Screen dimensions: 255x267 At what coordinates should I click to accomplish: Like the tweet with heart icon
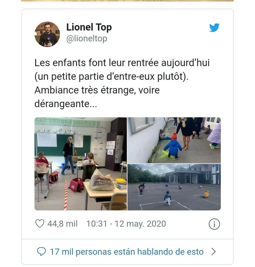[40, 223]
